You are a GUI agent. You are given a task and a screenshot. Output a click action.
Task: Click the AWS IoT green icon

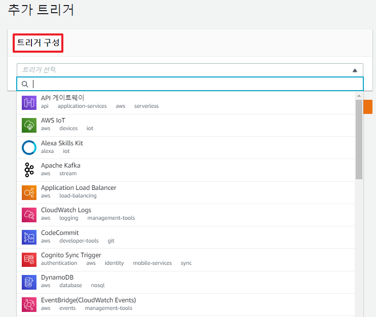click(29, 125)
